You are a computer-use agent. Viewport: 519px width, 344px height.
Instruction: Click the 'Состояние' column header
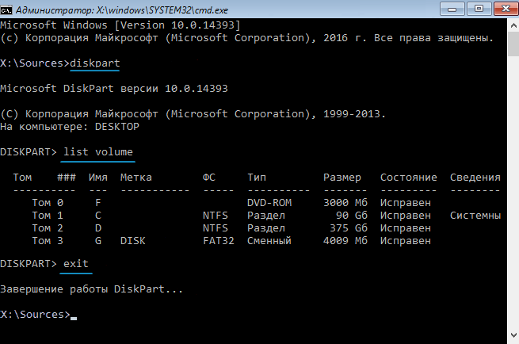(x=408, y=178)
